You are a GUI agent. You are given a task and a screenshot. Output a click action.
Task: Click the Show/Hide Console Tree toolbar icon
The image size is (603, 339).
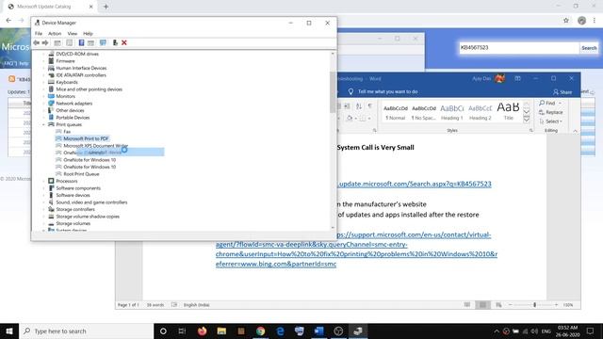point(57,42)
